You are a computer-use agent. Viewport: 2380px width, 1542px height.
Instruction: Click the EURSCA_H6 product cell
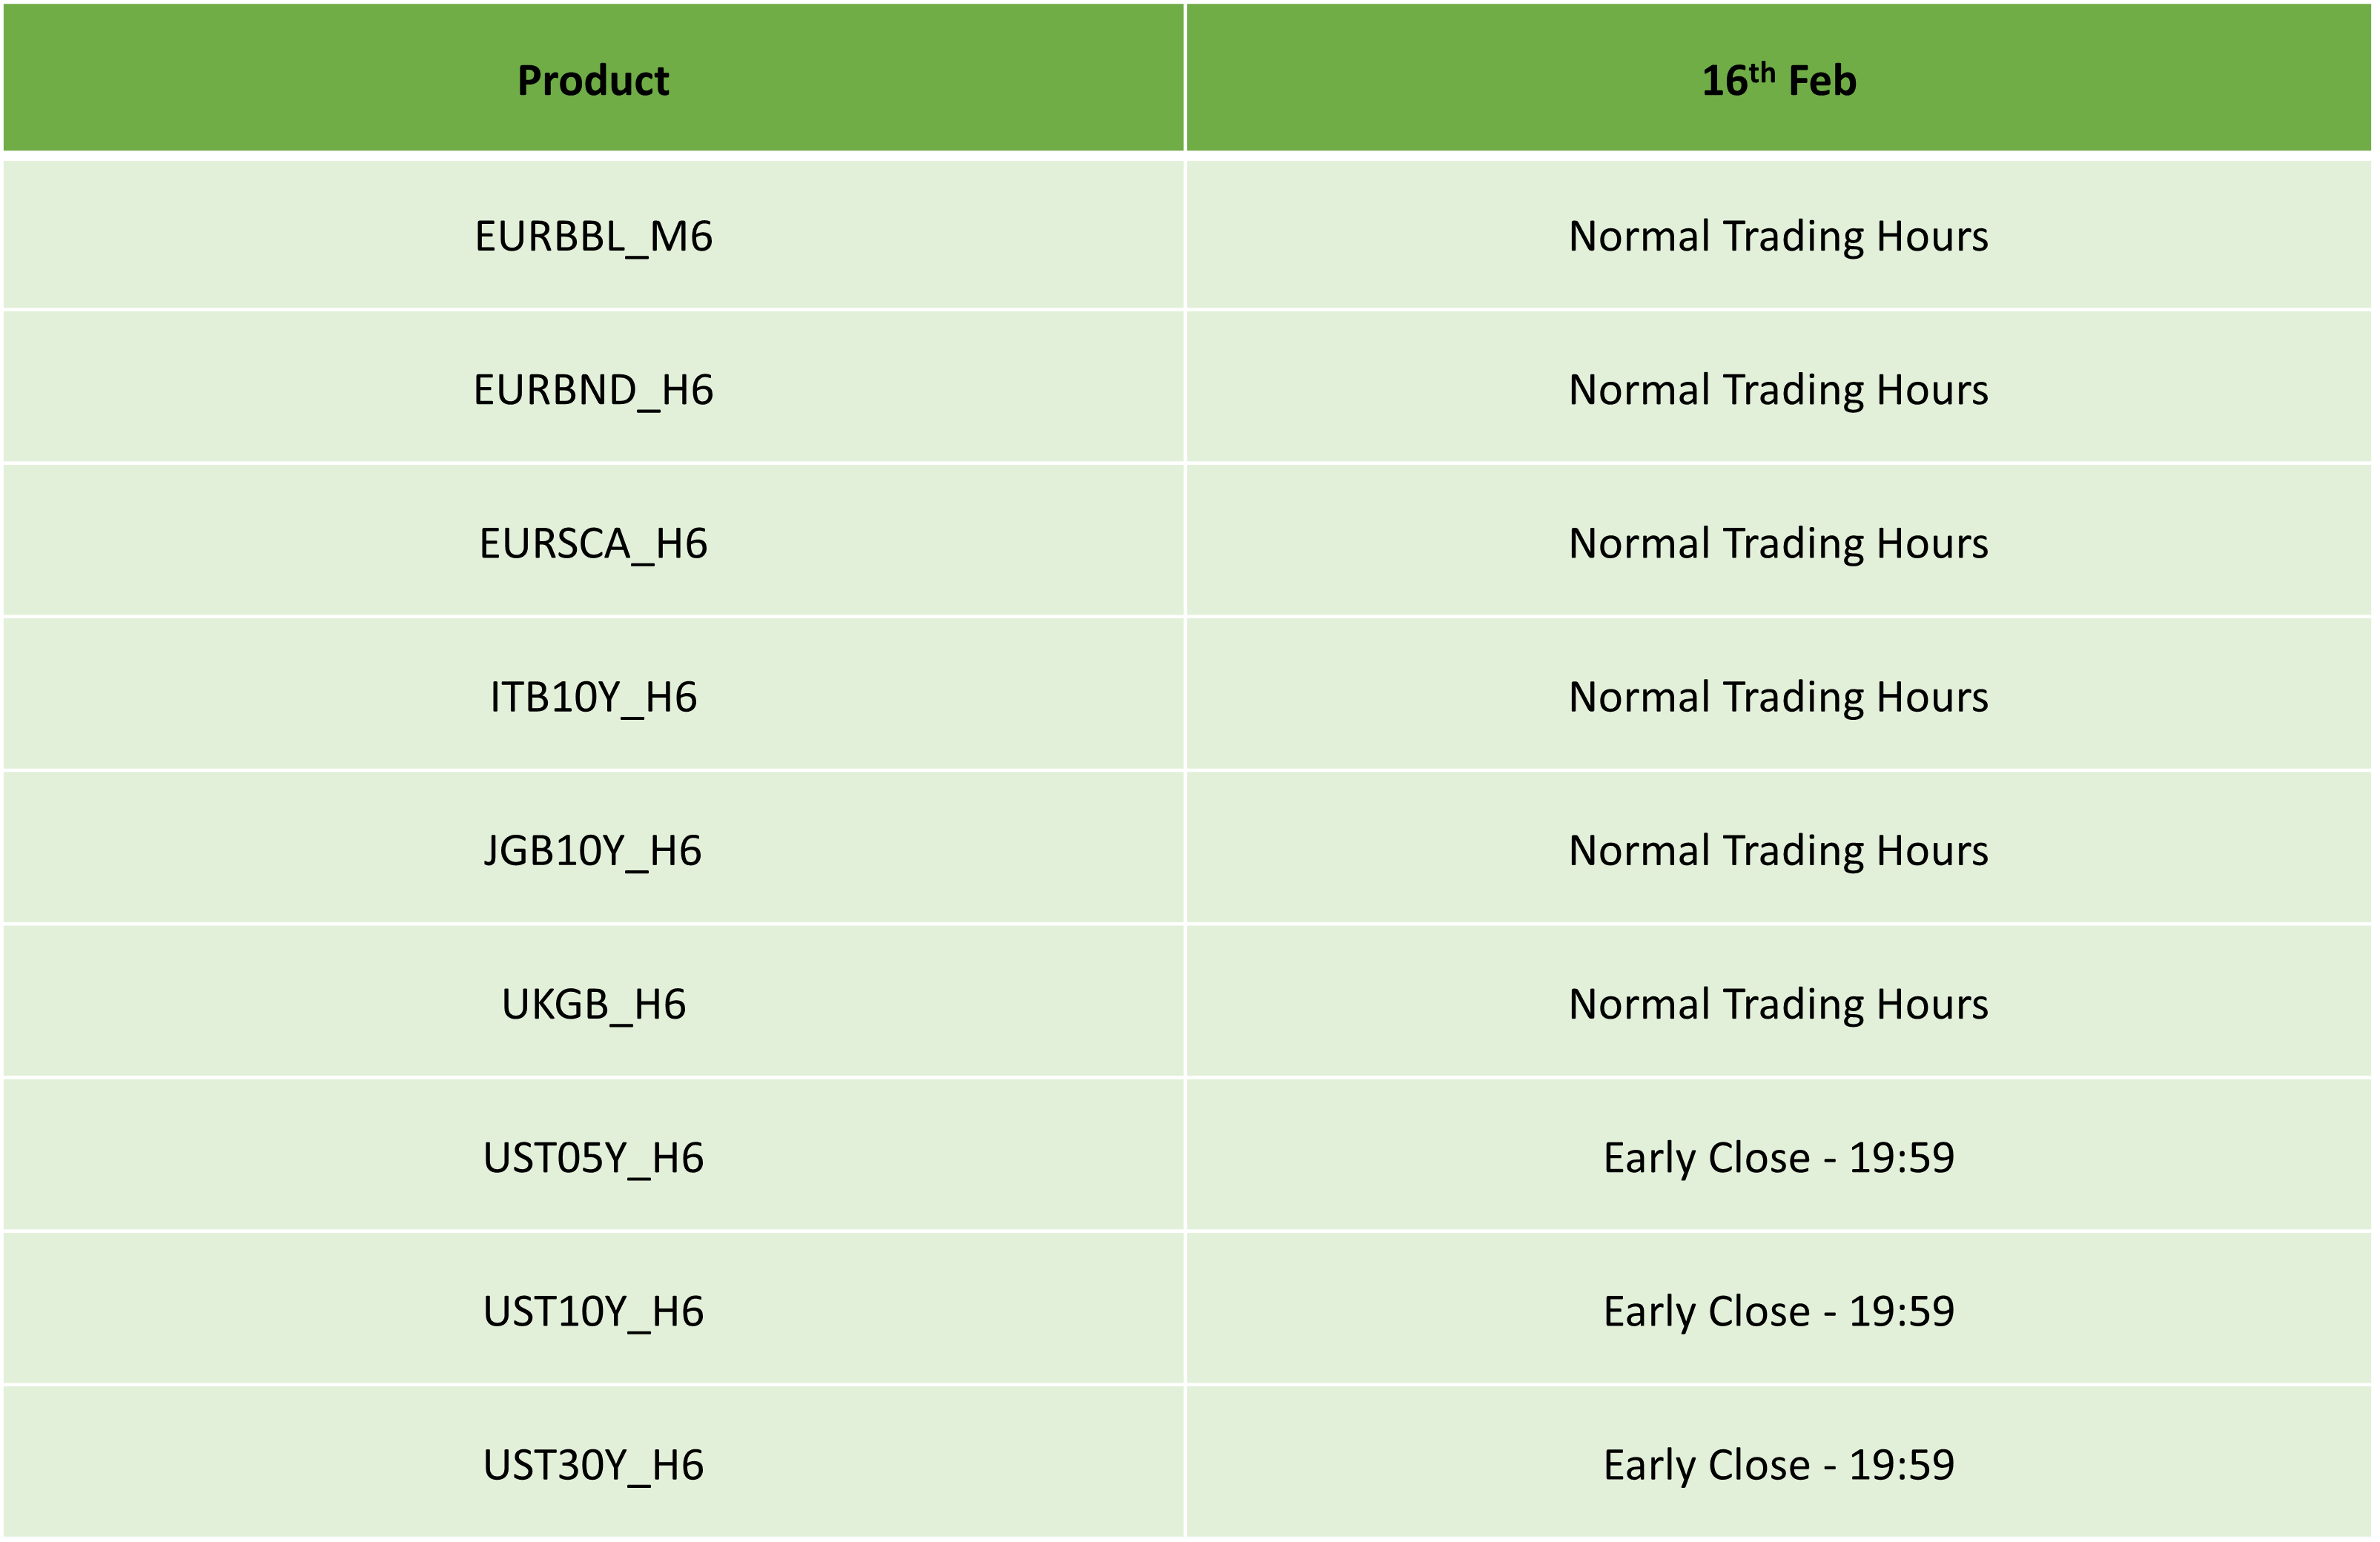pyautogui.click(x=593, y=543)
